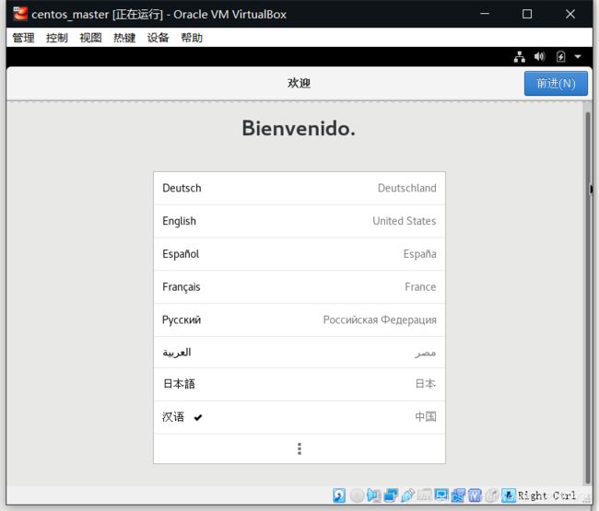Close the centos_master VirtualBox window
599x511 pixels.
pyautogui.click(x=570, y=14)
